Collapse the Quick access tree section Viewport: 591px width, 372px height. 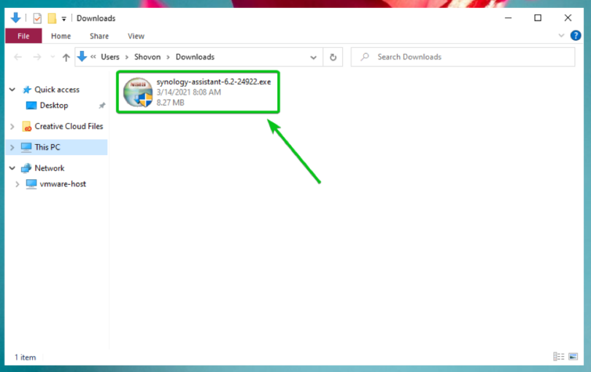tap(12, 90)
